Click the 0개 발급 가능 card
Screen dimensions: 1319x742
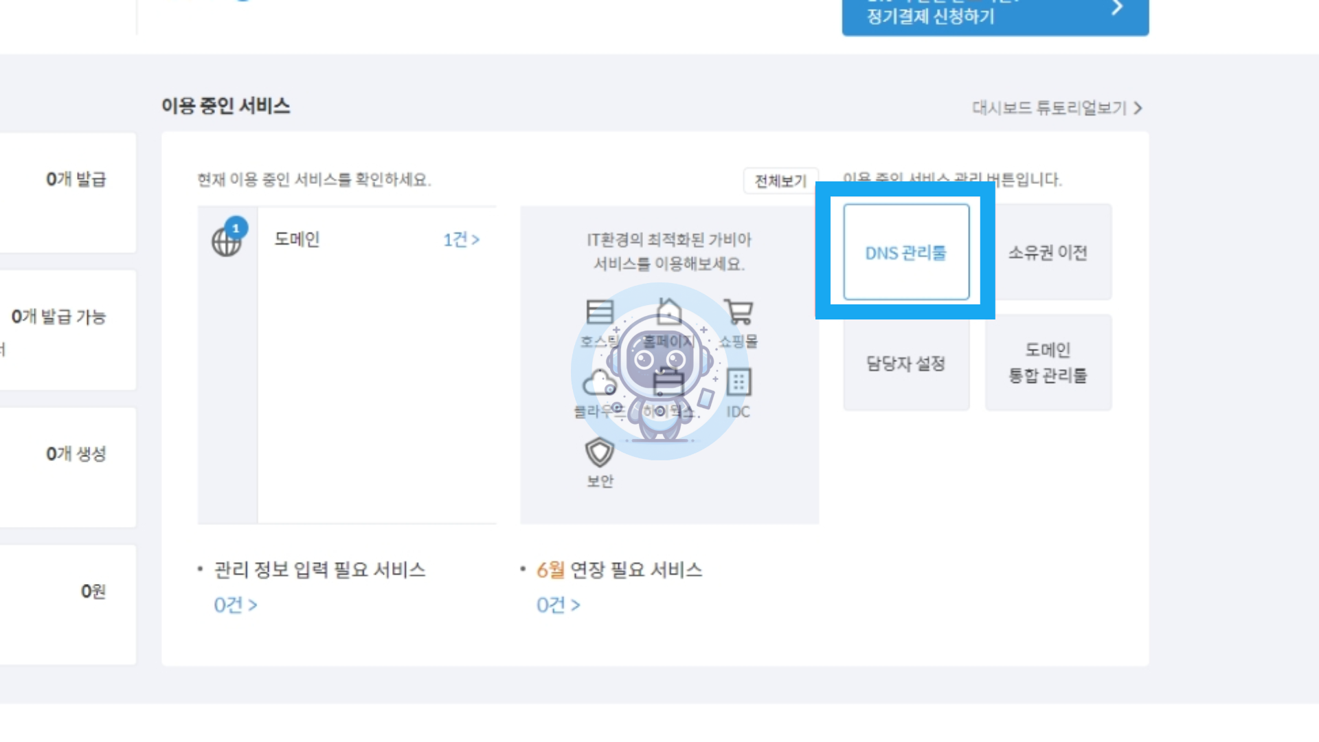pyautogui.click(x=68, y=330)
